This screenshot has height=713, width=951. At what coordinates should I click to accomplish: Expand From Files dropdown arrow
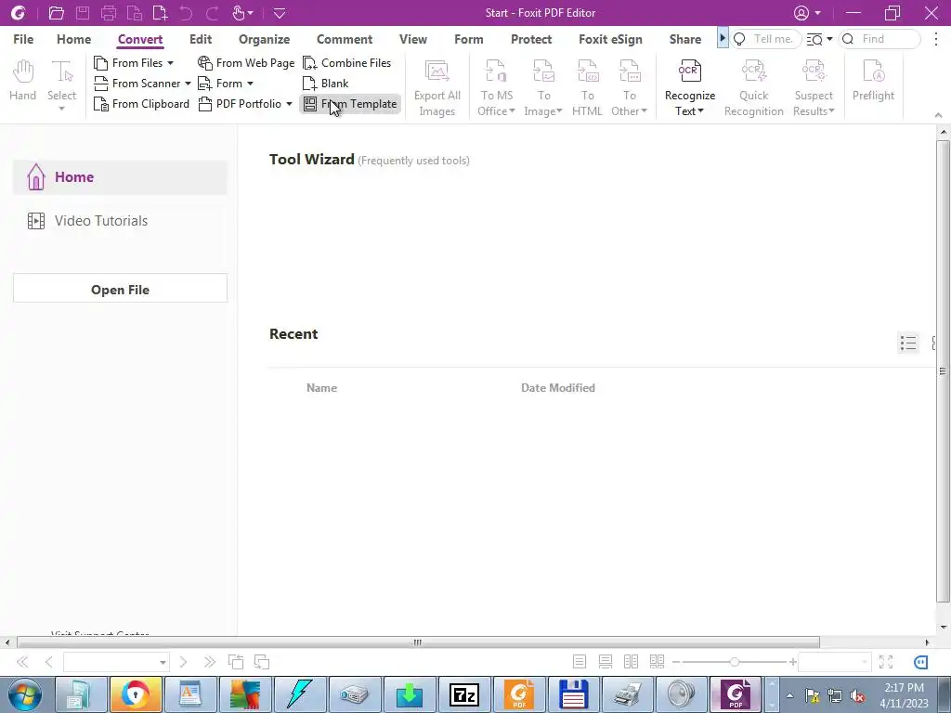click(x=171, y=63)
